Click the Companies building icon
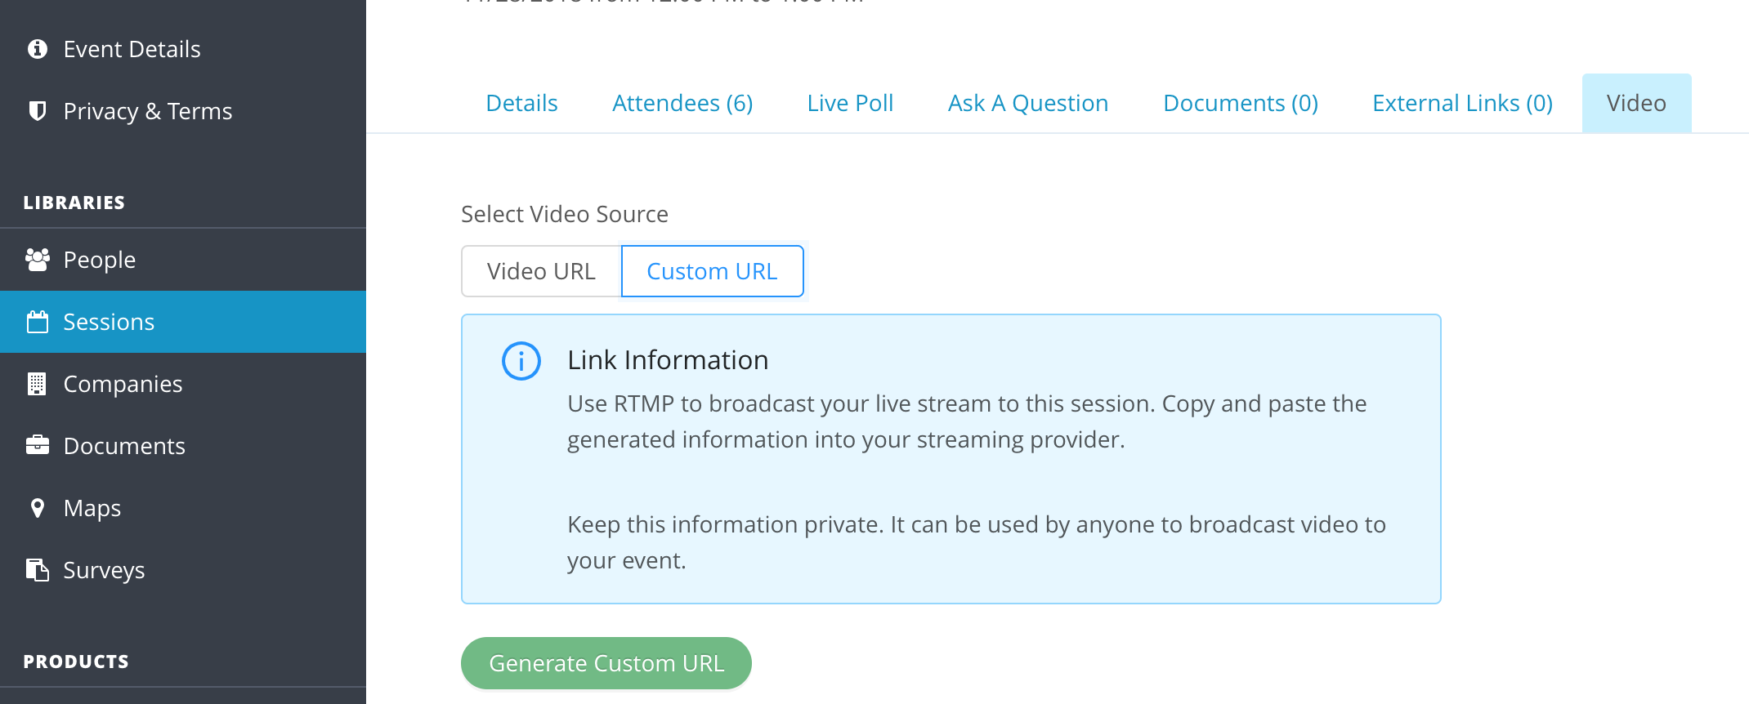 tap(37, 384)
